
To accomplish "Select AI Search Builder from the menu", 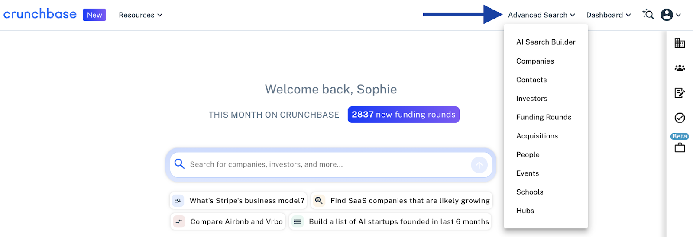I will [546, 42].
